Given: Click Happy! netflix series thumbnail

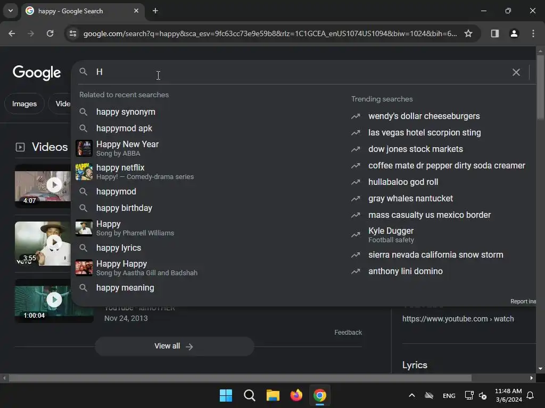Looking at the screenshot, I should (84, 172).
